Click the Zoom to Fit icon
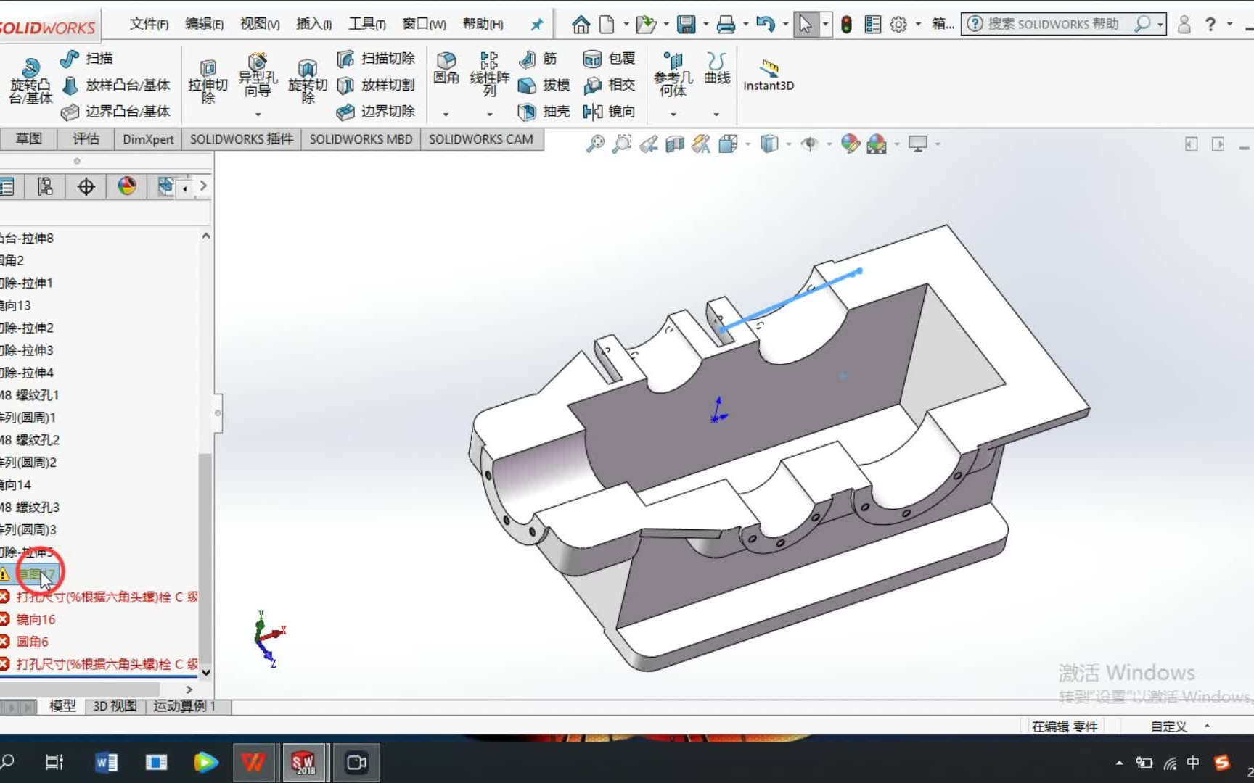The width and height of the screenshot is (1254, 783). tap(596, 144)
